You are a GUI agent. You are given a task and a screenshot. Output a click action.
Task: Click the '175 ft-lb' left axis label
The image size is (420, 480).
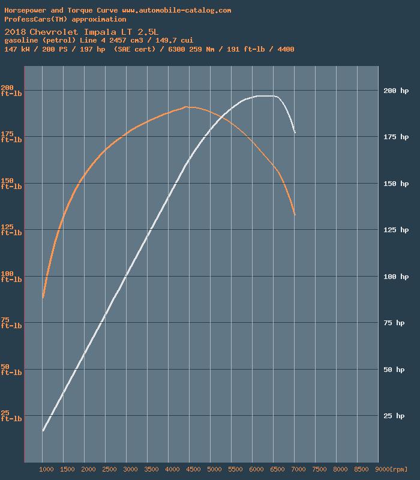pyautogui.click(x=11, y=137)
